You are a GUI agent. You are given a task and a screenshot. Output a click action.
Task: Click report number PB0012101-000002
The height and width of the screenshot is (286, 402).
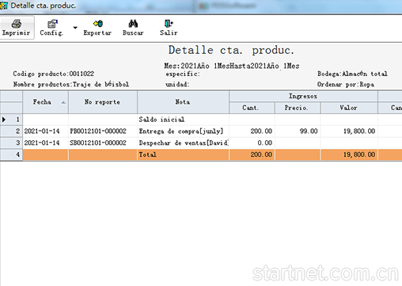click(98, 132)
